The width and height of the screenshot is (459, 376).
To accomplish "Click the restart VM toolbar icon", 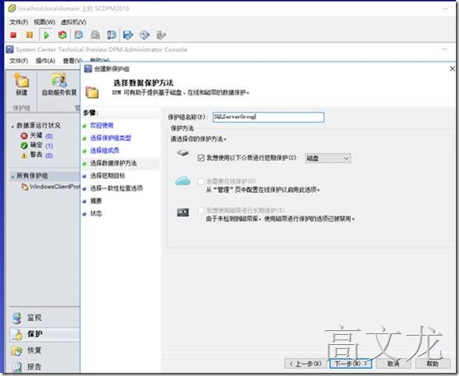I will click(62, 35).
